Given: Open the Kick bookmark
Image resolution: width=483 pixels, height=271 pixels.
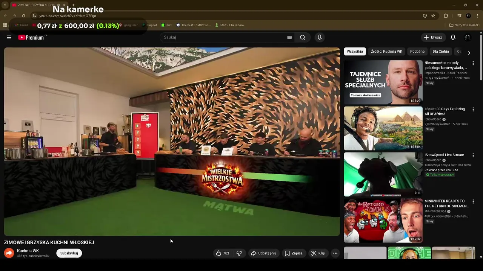Looking at the screenshot, I should [166, 25].
